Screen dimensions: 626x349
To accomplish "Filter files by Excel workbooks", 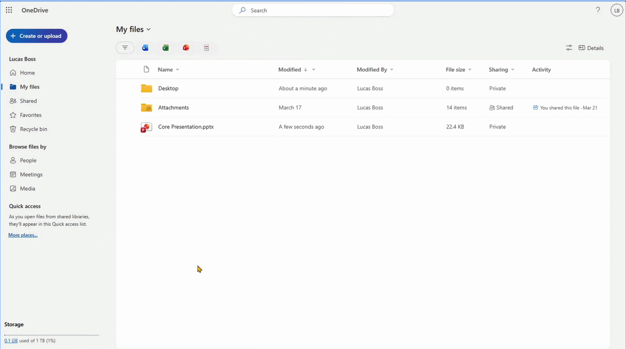I will [x=166, y=47].
